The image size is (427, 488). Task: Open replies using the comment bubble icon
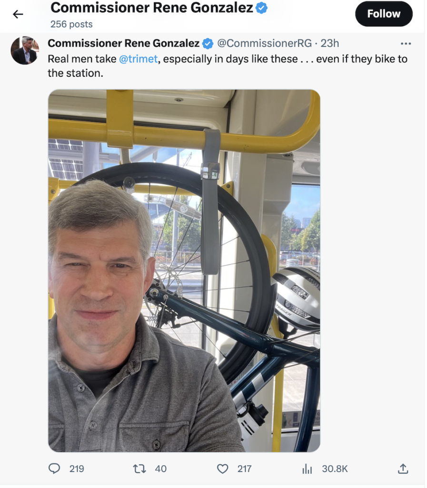click(54, 469)
